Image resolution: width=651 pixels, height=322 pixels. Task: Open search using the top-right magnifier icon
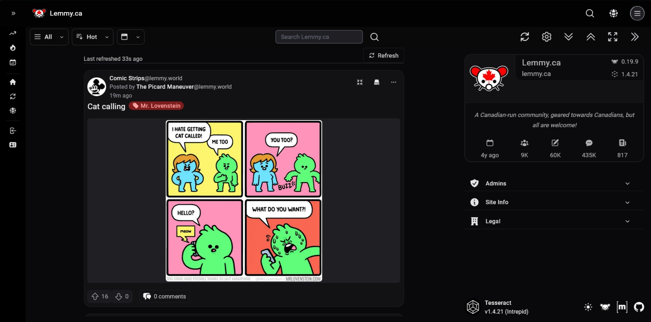pos(590,13)
